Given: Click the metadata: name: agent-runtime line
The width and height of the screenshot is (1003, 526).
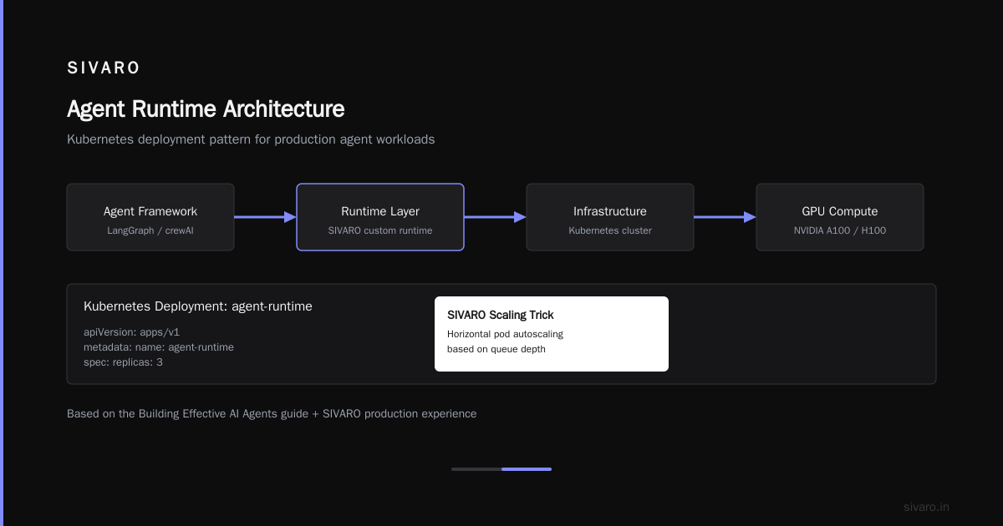Looking at the screenshot, I should pyautogui.click(x=159, y=347).
